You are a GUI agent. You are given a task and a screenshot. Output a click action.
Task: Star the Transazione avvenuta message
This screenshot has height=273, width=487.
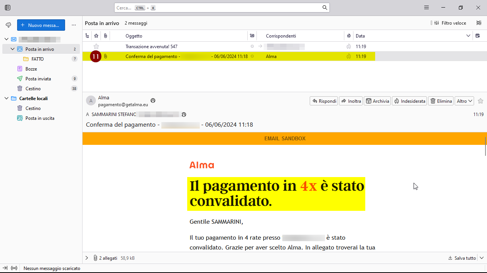(96, 46)
